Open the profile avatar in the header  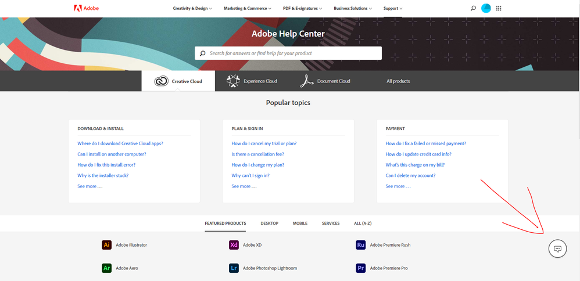click(486, 8)
